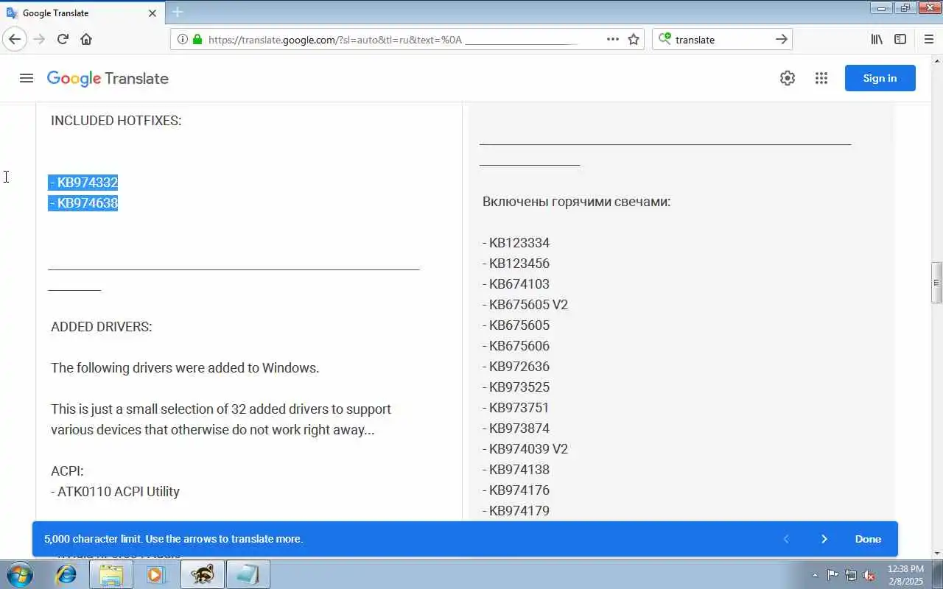
Task: Click the green padlock security icon
Action: tap(197, 40)
